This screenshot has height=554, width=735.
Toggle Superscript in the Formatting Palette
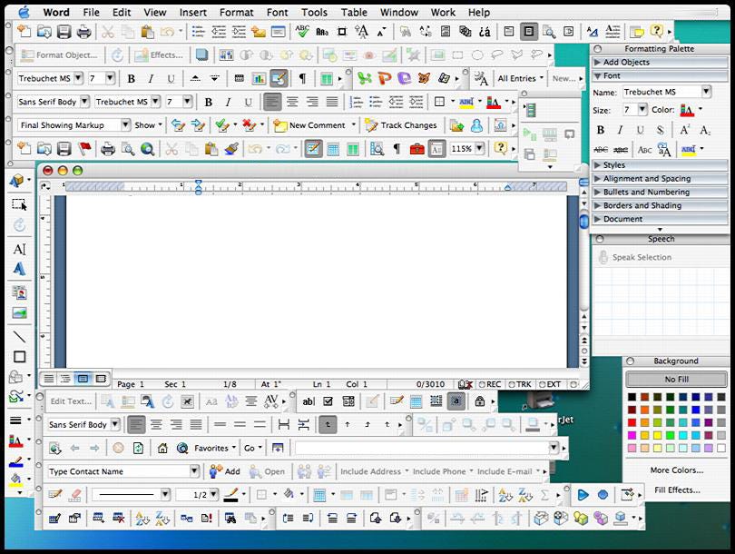point(684,130)
